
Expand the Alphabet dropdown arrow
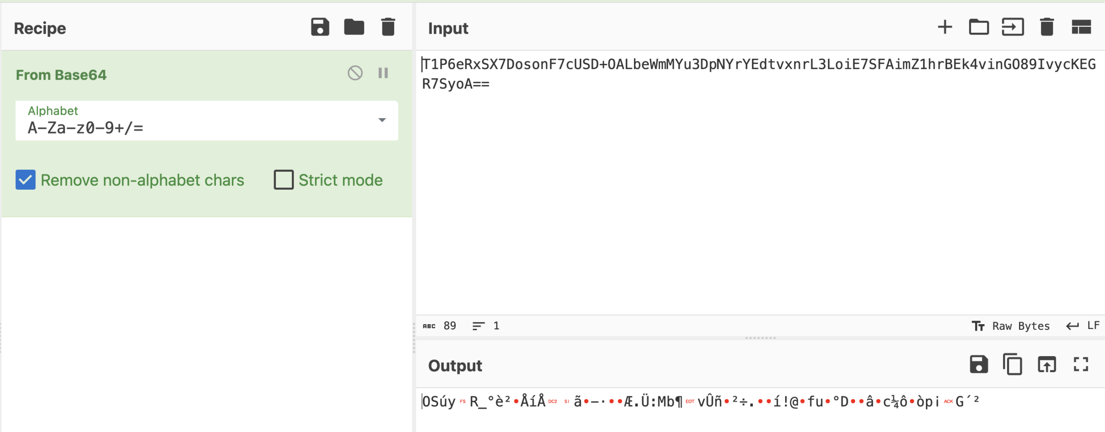382,120
